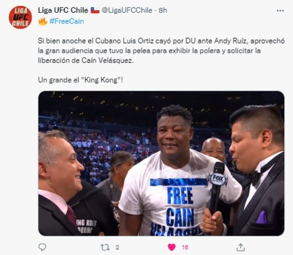Retweet this post using the arrows icon

105,247
